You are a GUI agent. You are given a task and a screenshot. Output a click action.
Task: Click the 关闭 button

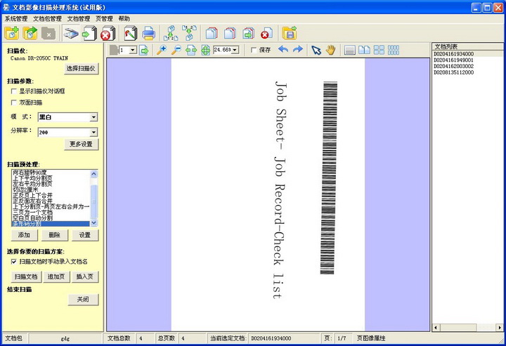point(83,300)
